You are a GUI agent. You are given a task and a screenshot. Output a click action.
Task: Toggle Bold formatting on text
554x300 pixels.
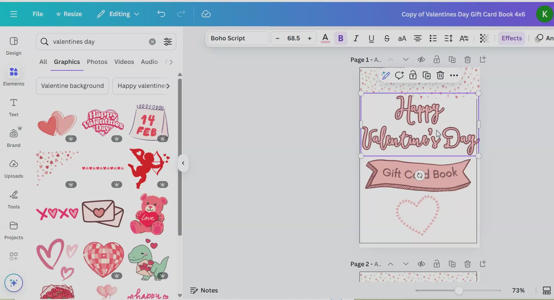pyautogui.click(x=341, y=38)
